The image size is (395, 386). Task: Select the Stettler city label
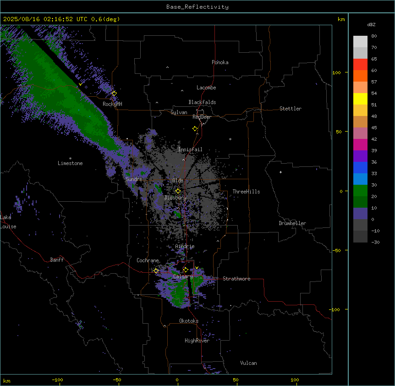coord(291,109)
